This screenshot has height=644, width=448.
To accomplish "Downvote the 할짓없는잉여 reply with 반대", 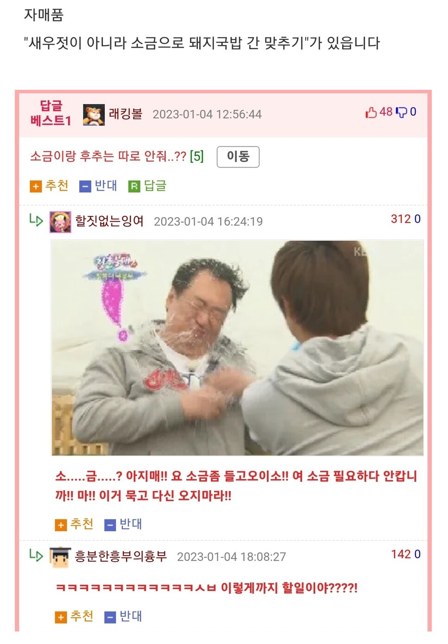I will [x=123, y=525].
